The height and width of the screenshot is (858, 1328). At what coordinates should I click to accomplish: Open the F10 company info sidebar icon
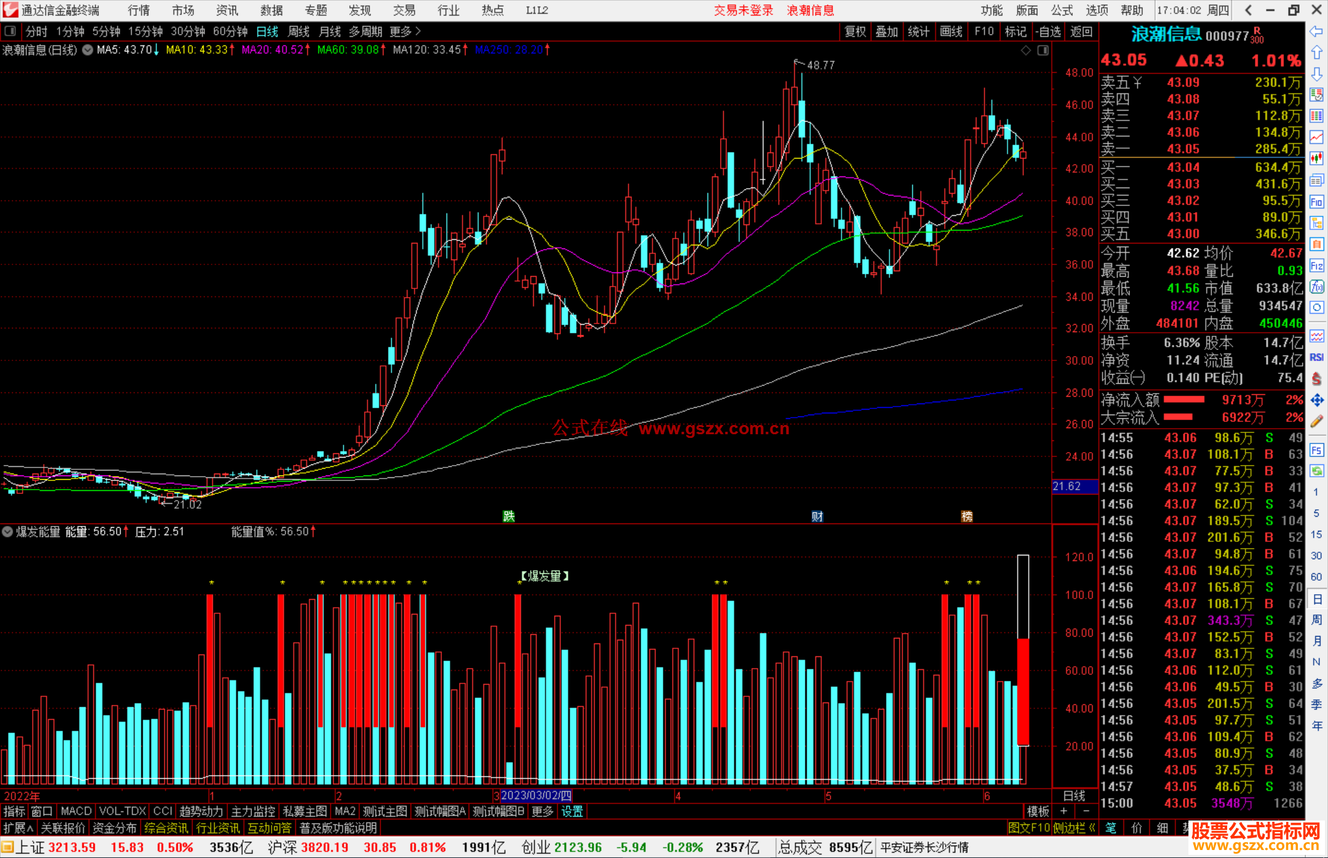click(x=1316, y=202)
